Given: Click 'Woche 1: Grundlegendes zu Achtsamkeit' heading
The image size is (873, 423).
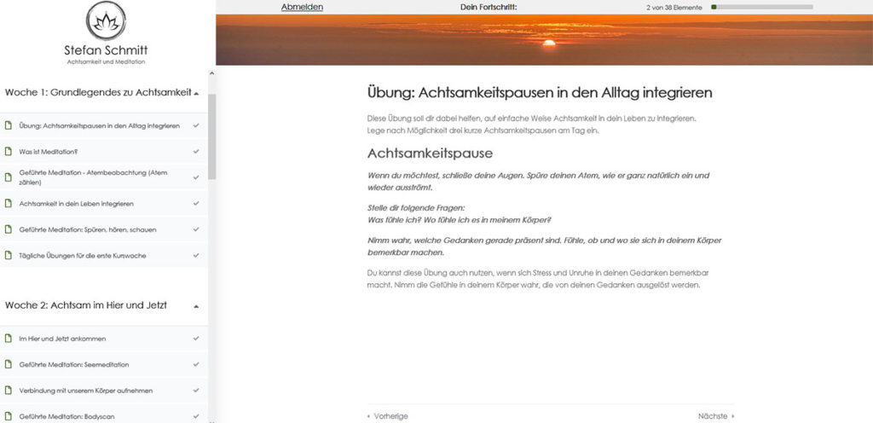Looking at the screenshot, I should 98,92.
